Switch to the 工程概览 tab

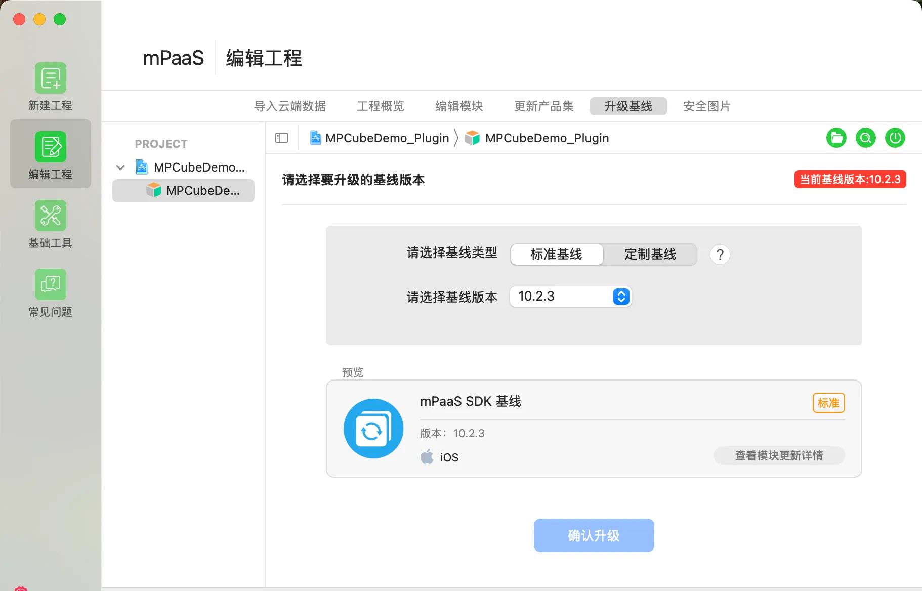click(x=381, y=106)
